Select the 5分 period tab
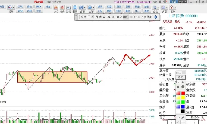 pyautogui.click(x=113, y=17)
